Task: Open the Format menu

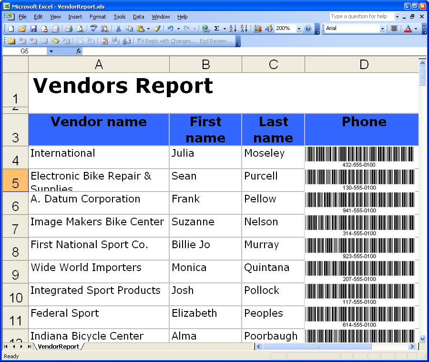Action: (x=98, y=17)
